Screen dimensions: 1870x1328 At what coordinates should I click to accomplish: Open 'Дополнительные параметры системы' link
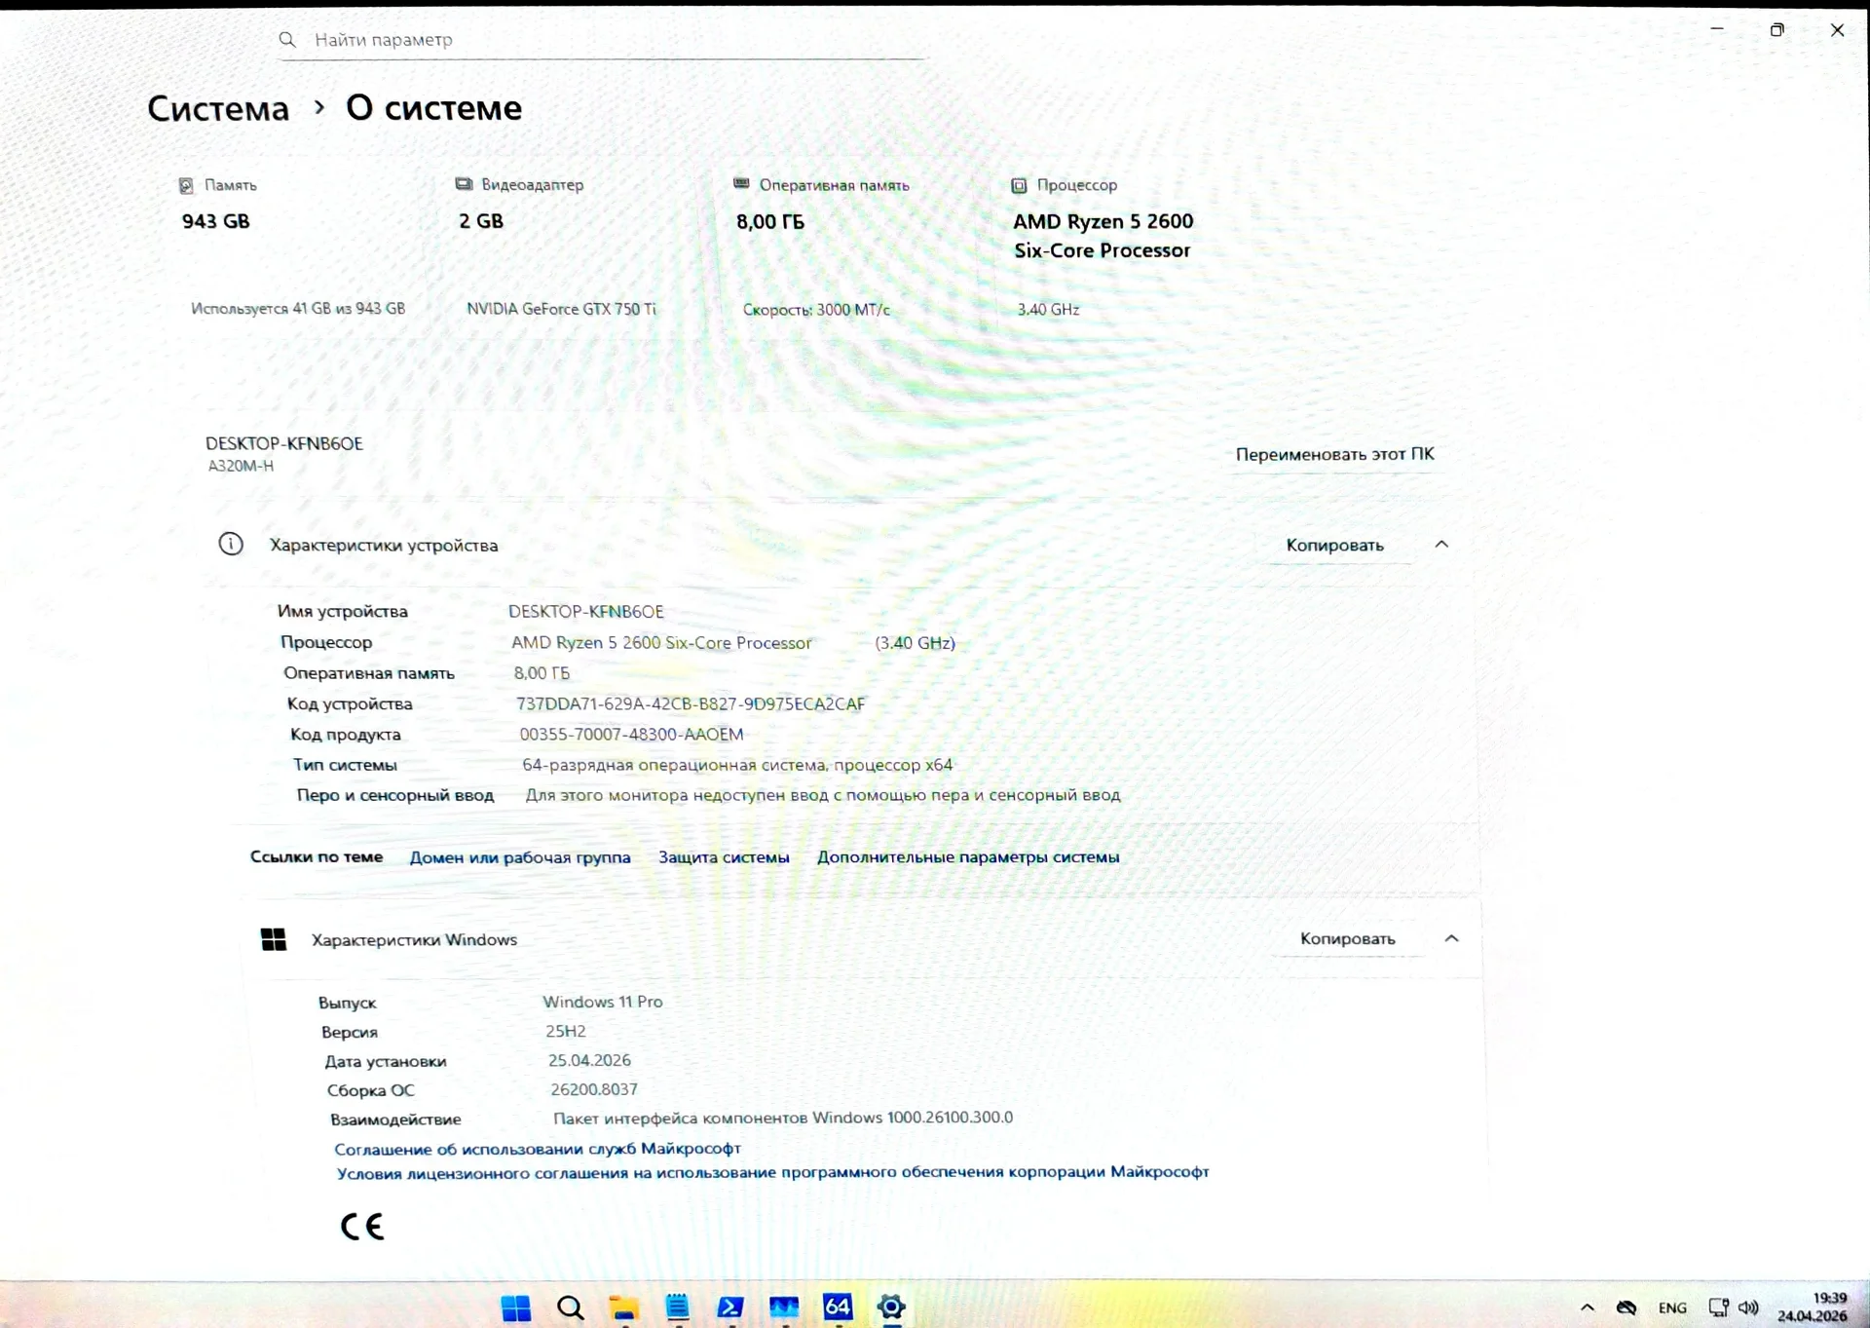pyautogui.click(x=968, y=857)
